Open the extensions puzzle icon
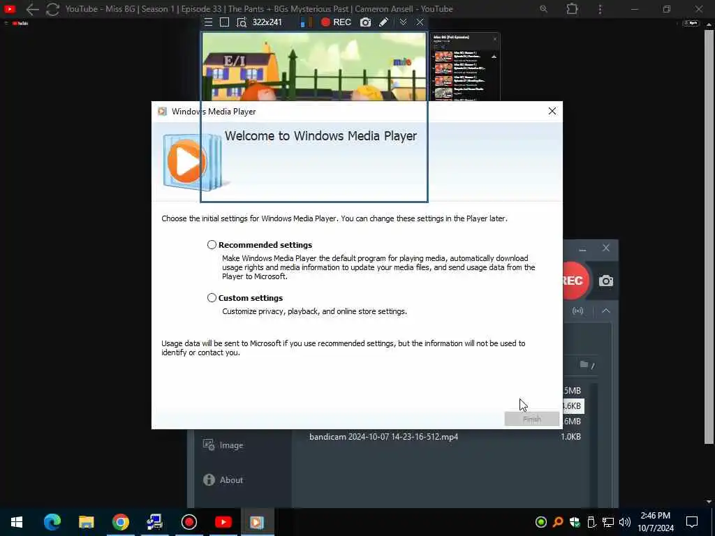 click(x=572, y=8)
